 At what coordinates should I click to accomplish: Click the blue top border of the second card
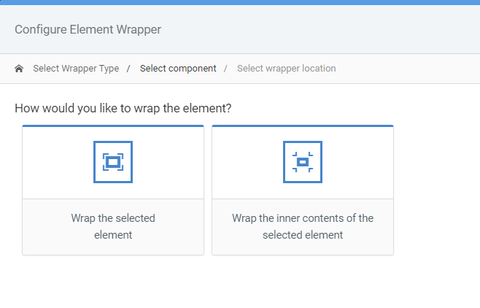[303, 126]
